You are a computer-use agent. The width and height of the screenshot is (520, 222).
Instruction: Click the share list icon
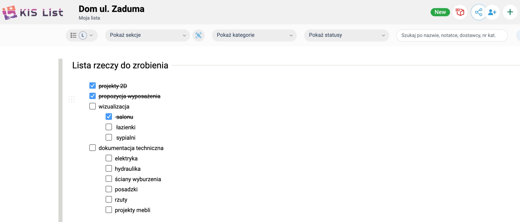click(478, 12)
